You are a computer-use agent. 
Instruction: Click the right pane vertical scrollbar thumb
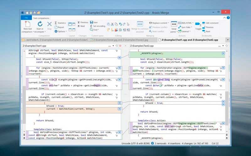coord(227,108)
